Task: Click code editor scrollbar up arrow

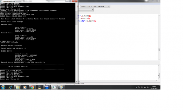Action: click(x=159, y=15)
